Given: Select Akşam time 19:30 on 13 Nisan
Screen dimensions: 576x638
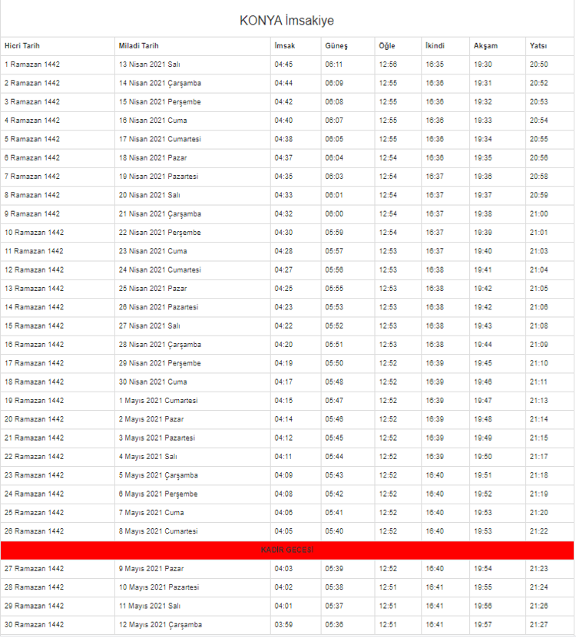Looking at the screenshot, I should [483, 64].
